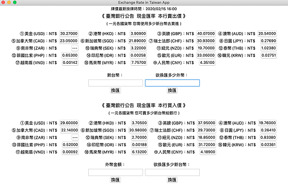Select the EUR selling rate 33.06000
Screen dimensions: 288x188
click(206, 55)
